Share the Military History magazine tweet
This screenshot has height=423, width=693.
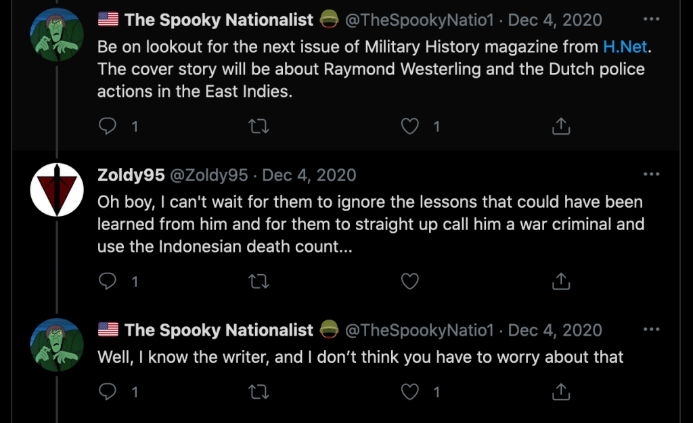[x=561, y=126]
